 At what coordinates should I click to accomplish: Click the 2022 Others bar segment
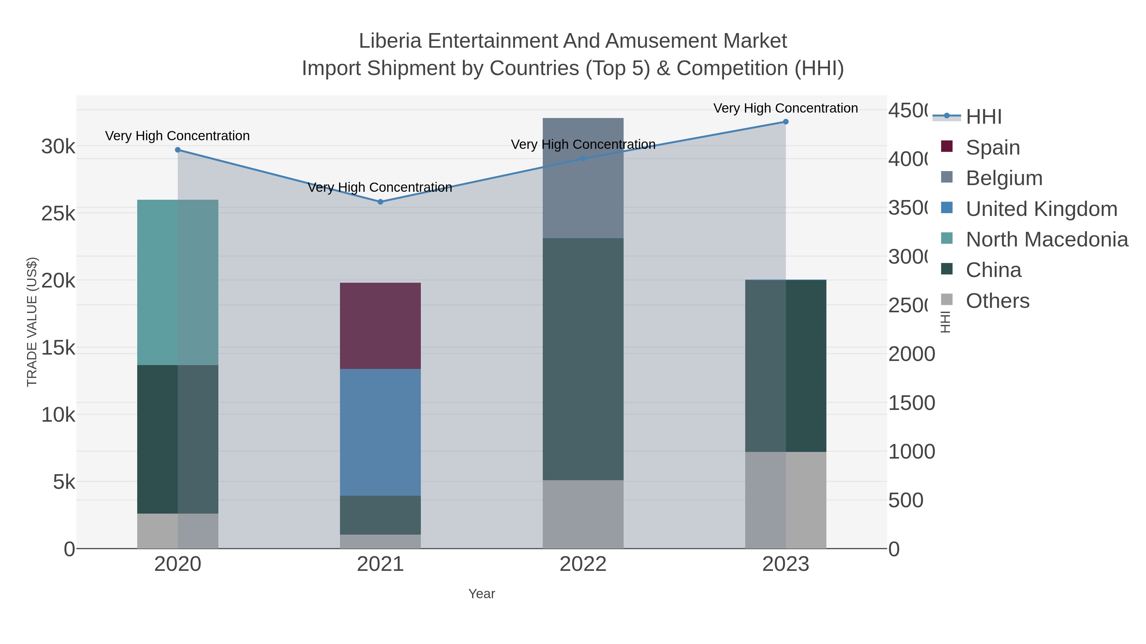583,514
